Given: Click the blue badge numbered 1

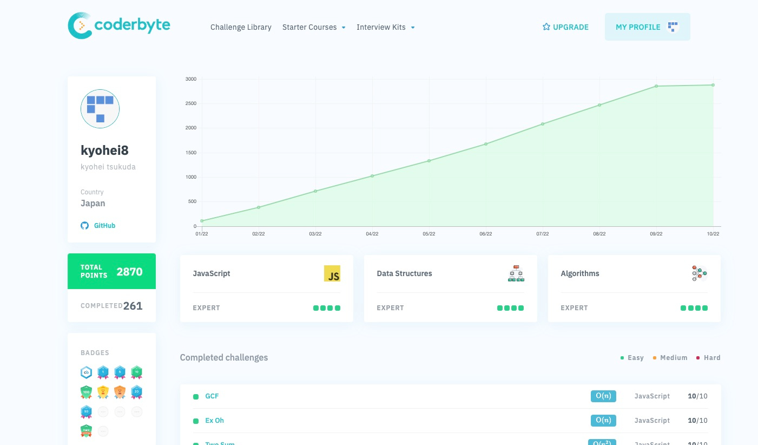Looking at the screenshot, I should (x=103, y=372).
